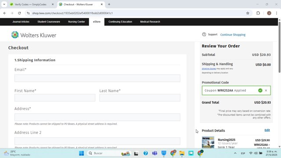Open Medical Research in the top nav
Viewport: 281px width, 158px height.
tap(150, 22)
